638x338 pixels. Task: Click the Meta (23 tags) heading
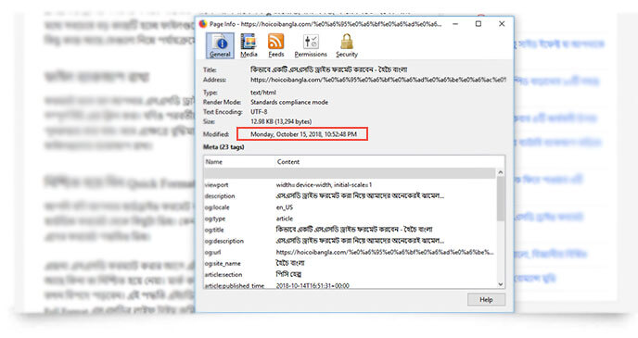pyautogui.click(x=223, y=147)
